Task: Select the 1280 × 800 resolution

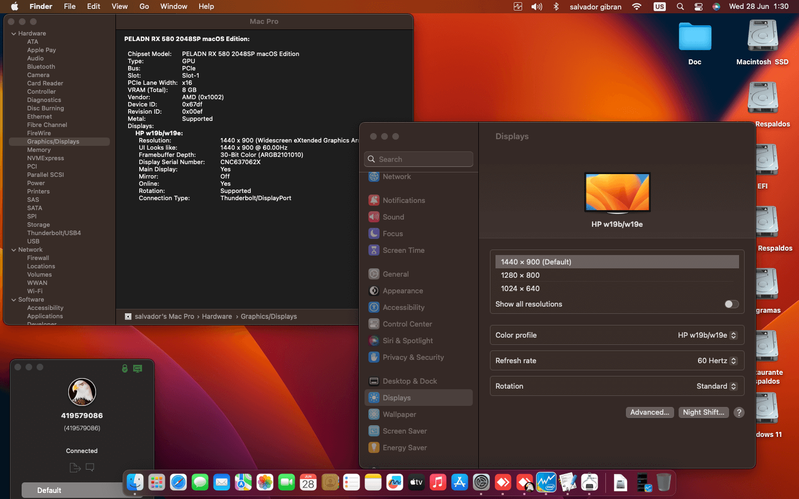Action: point(617,275)
